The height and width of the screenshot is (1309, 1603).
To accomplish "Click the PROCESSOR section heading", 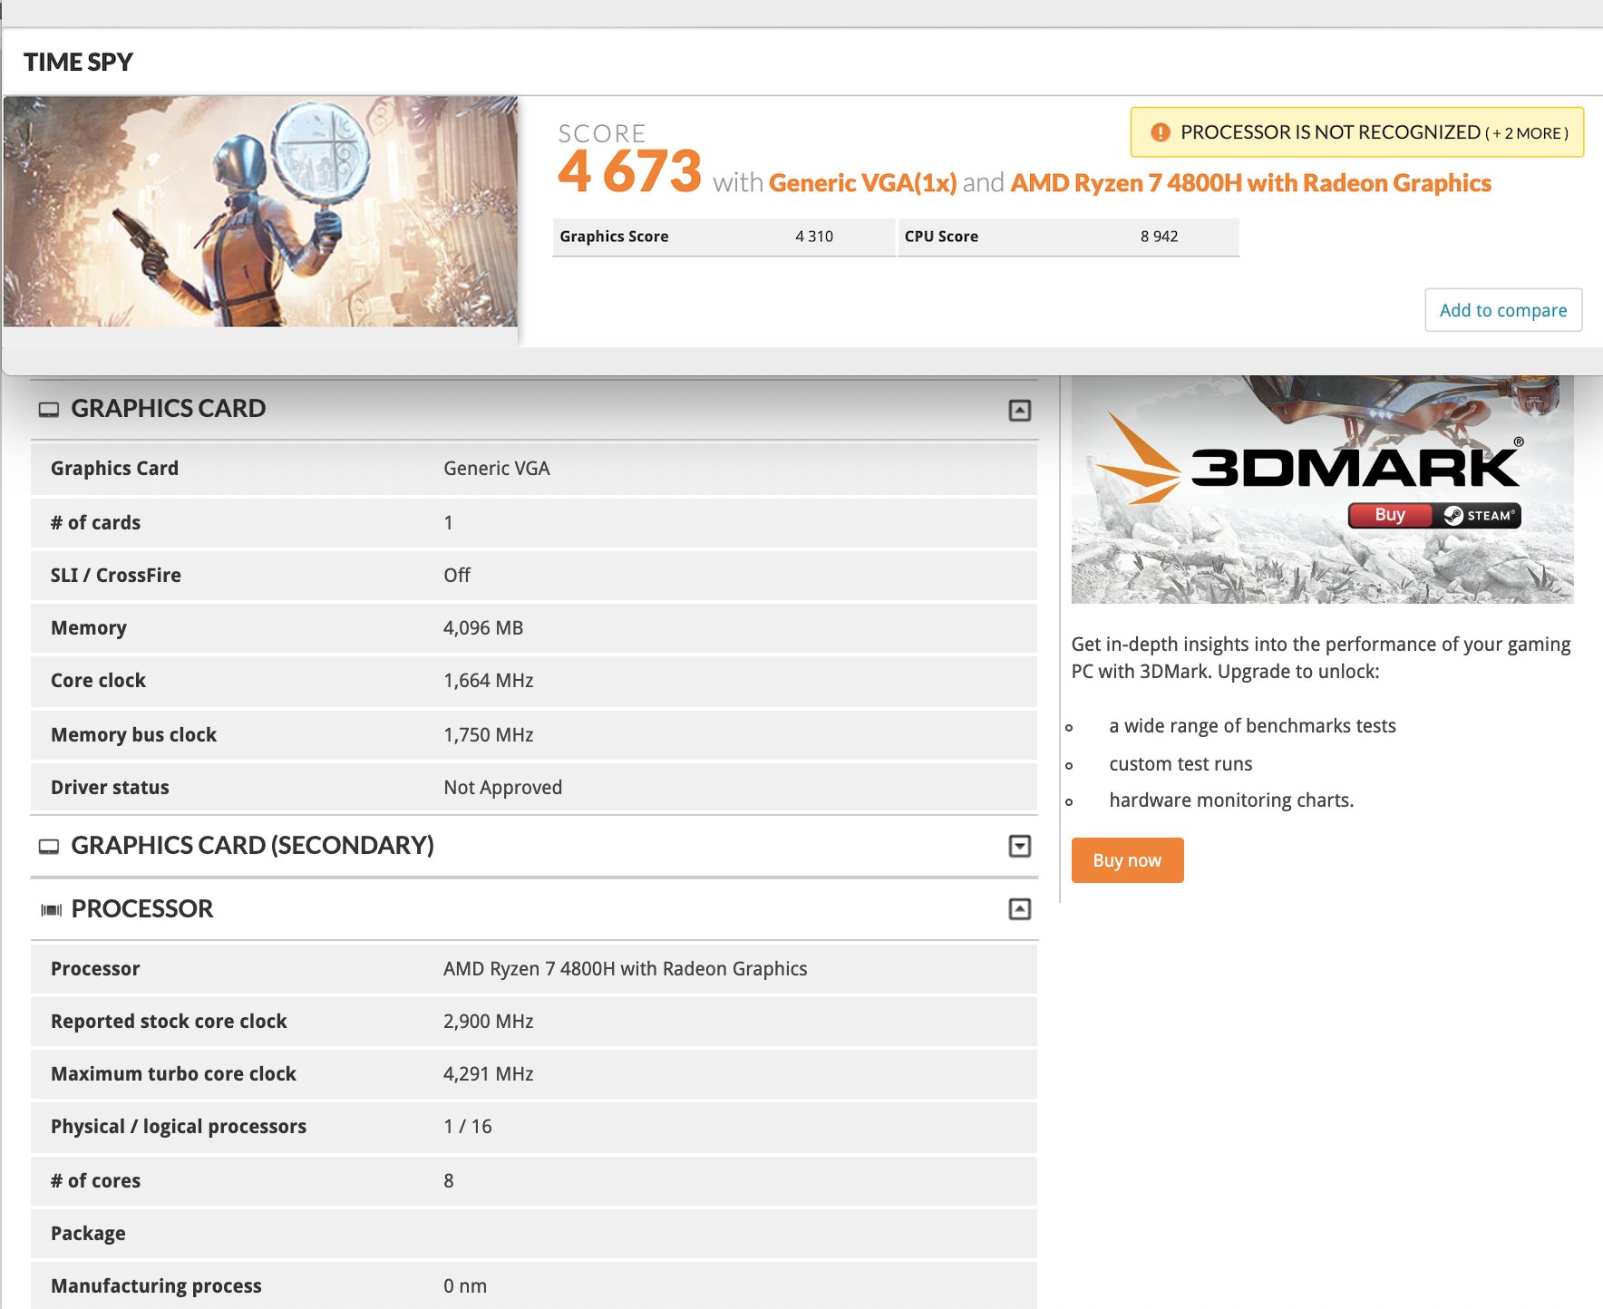I will click(142, 909).
